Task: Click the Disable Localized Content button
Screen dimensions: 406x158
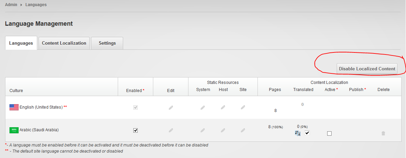Action: click(x=367, y=69)
